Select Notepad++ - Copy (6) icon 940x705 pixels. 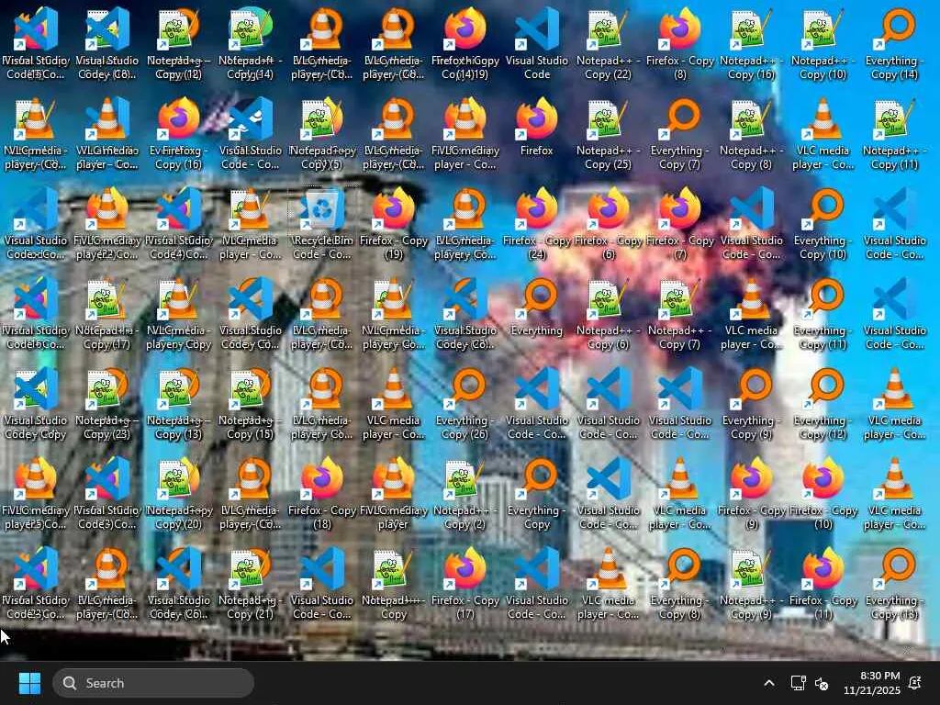tap(608, 313)
